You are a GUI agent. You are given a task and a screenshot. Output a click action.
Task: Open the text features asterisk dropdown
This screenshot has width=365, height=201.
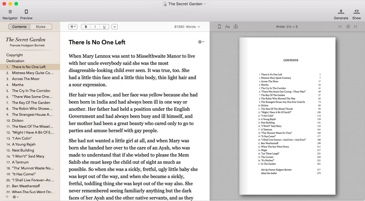click(73, 27)
